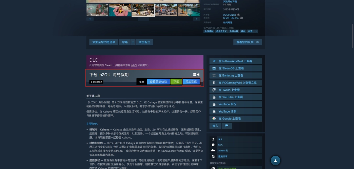Screen dimensions: 354x169
Task: Open PCGamingWiki article link
Action: pos(236,83)
